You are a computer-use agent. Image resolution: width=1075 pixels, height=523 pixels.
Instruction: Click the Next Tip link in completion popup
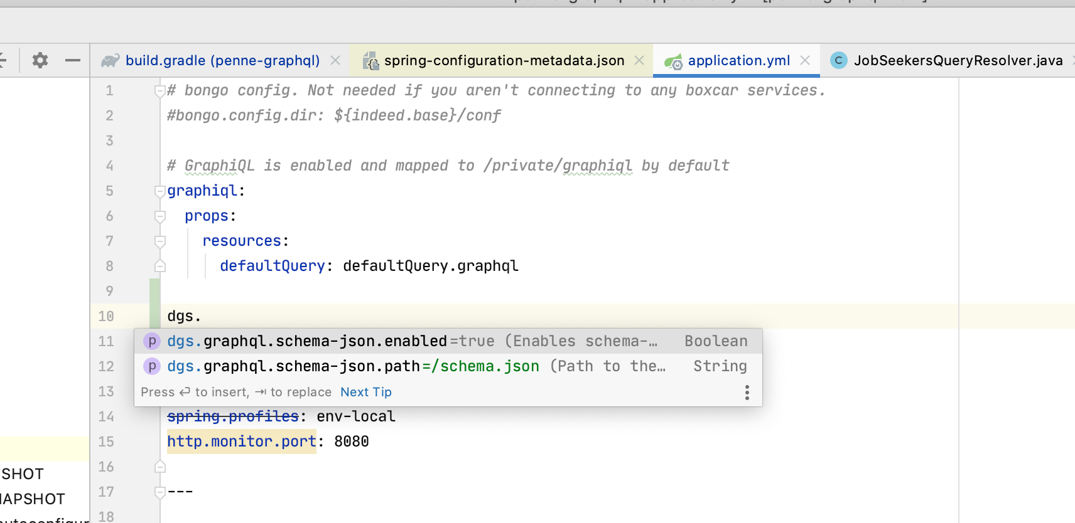(x=366, y=392)
